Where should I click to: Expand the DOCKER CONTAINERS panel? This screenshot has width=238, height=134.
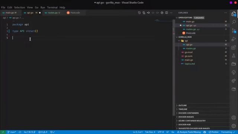202,113
